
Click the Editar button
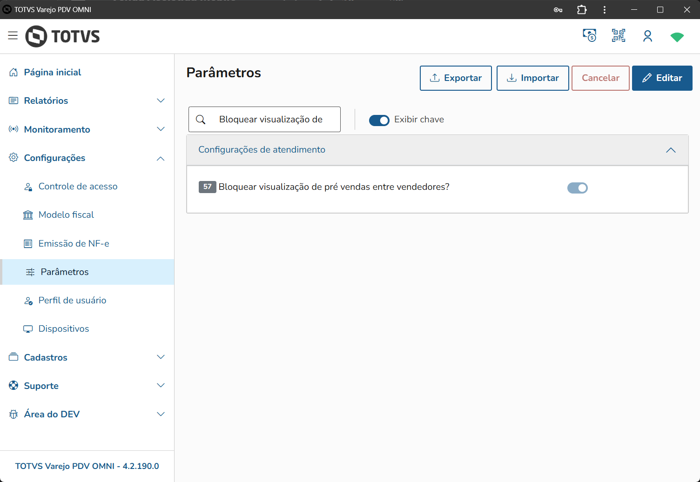(662, 78)
